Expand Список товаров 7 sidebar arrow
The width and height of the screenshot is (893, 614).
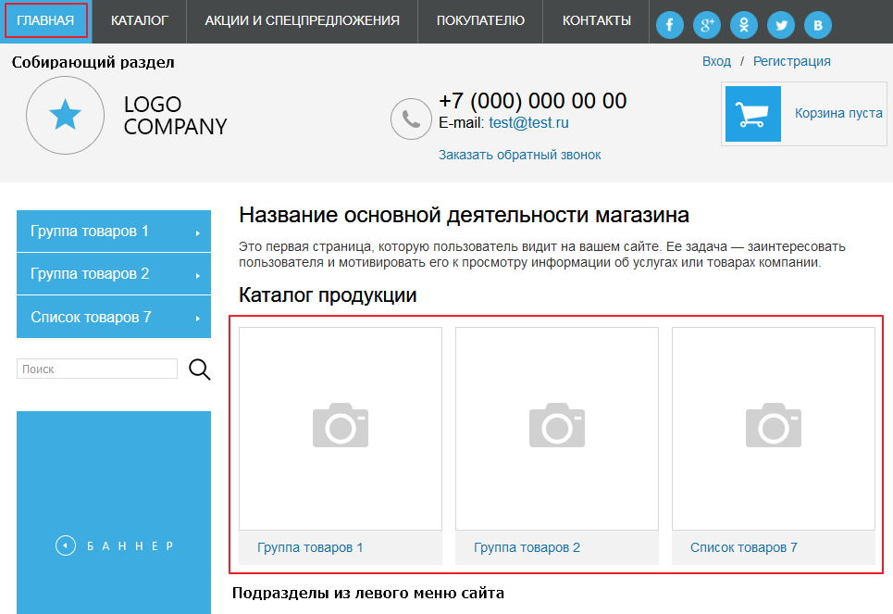198,319
